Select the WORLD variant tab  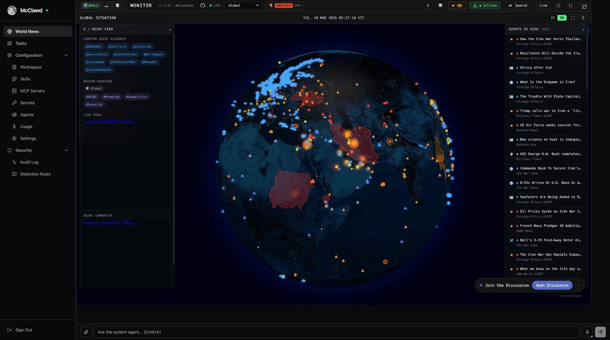(91, 5)
